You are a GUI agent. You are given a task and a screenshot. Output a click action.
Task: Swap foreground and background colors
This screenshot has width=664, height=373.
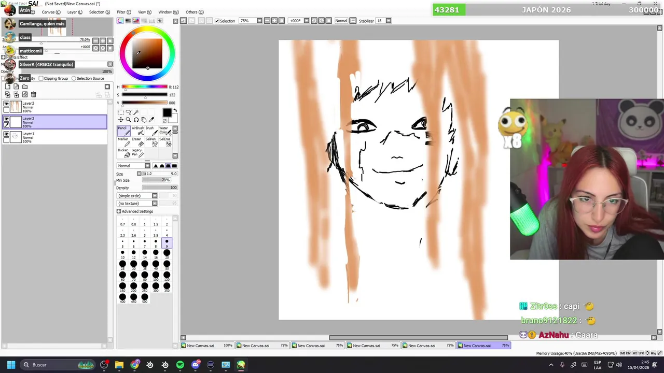point(175,111)
